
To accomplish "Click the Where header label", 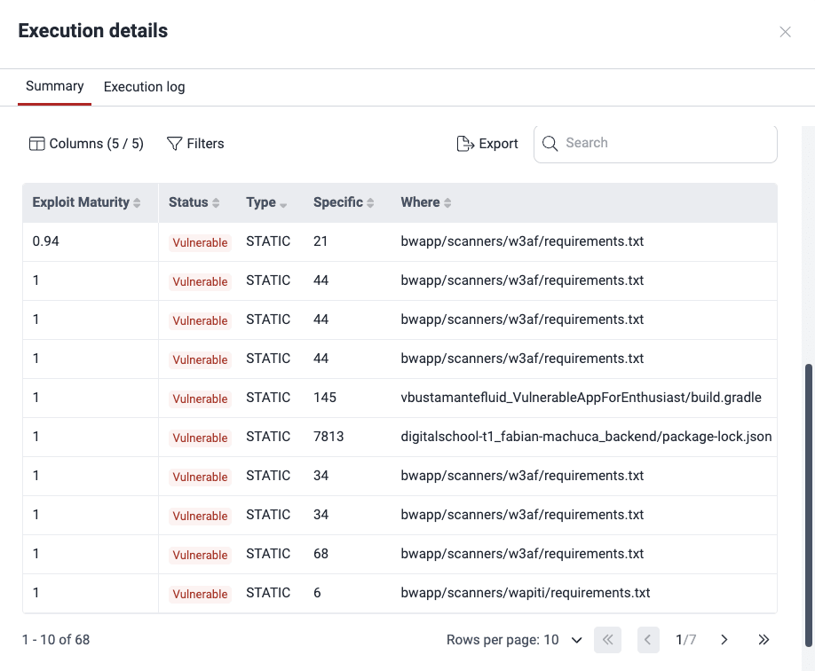I will point(420,202).
